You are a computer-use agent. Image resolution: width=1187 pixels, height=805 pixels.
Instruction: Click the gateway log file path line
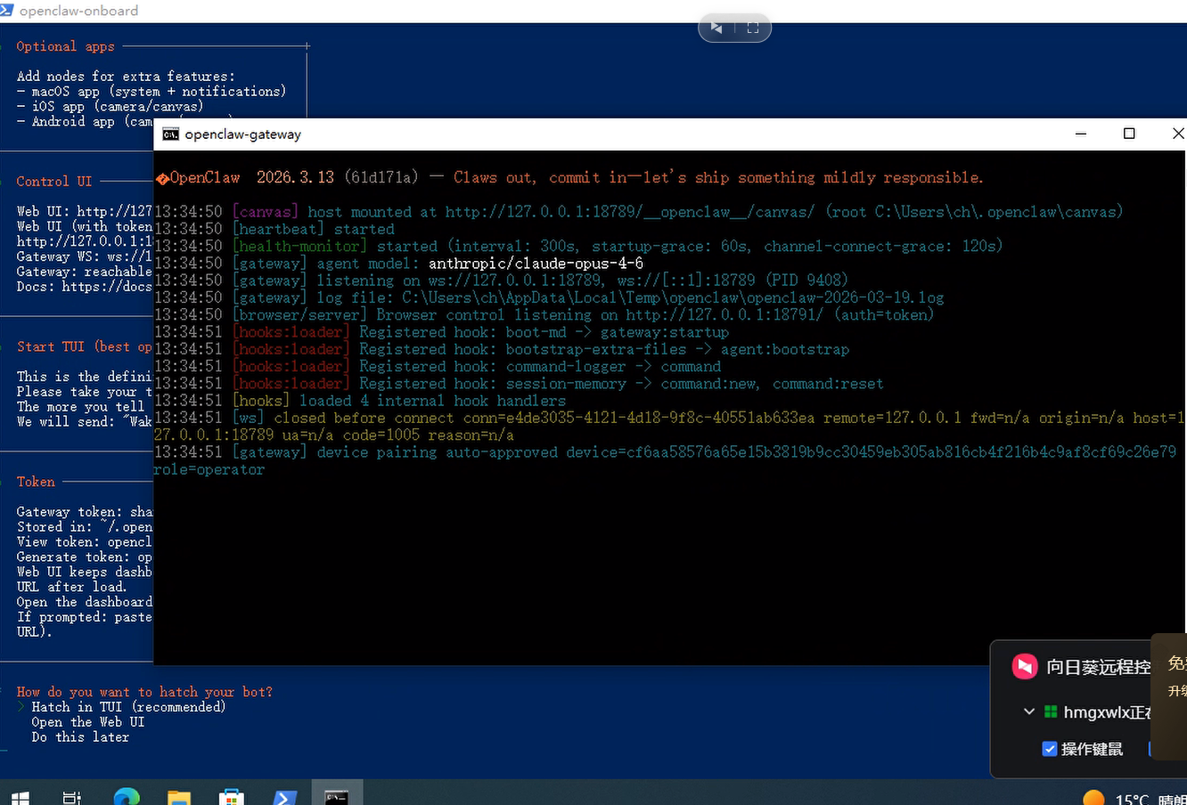click(x=549, y=297)
